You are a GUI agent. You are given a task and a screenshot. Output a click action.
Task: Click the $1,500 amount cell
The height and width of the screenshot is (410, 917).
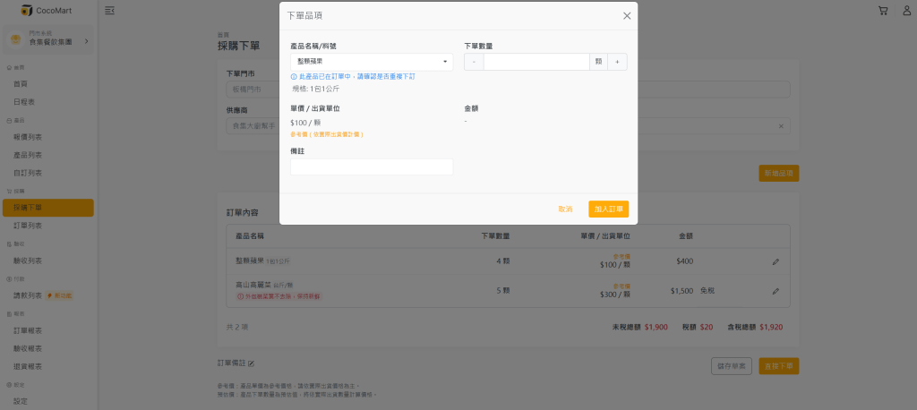pyautogui.click(x=681, y=291)
